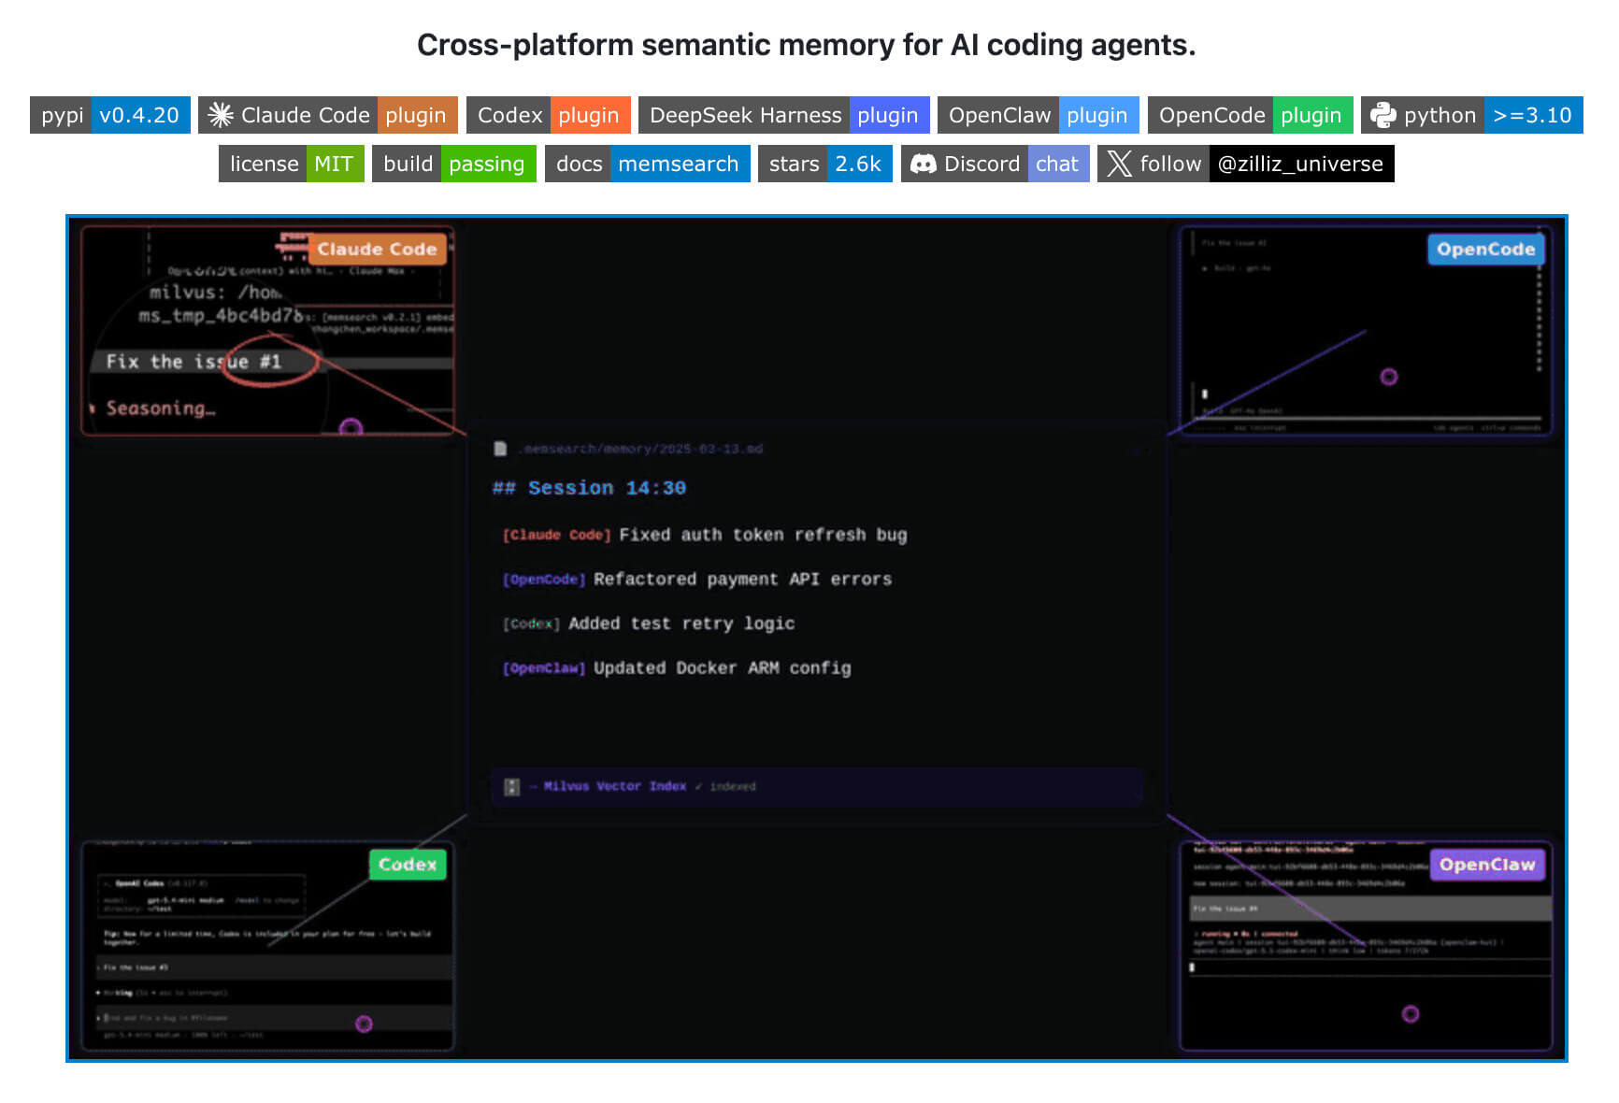Click the memory file document icon
The image size is (1619, 1103).
pyautogui.click(x=500, y=449)
